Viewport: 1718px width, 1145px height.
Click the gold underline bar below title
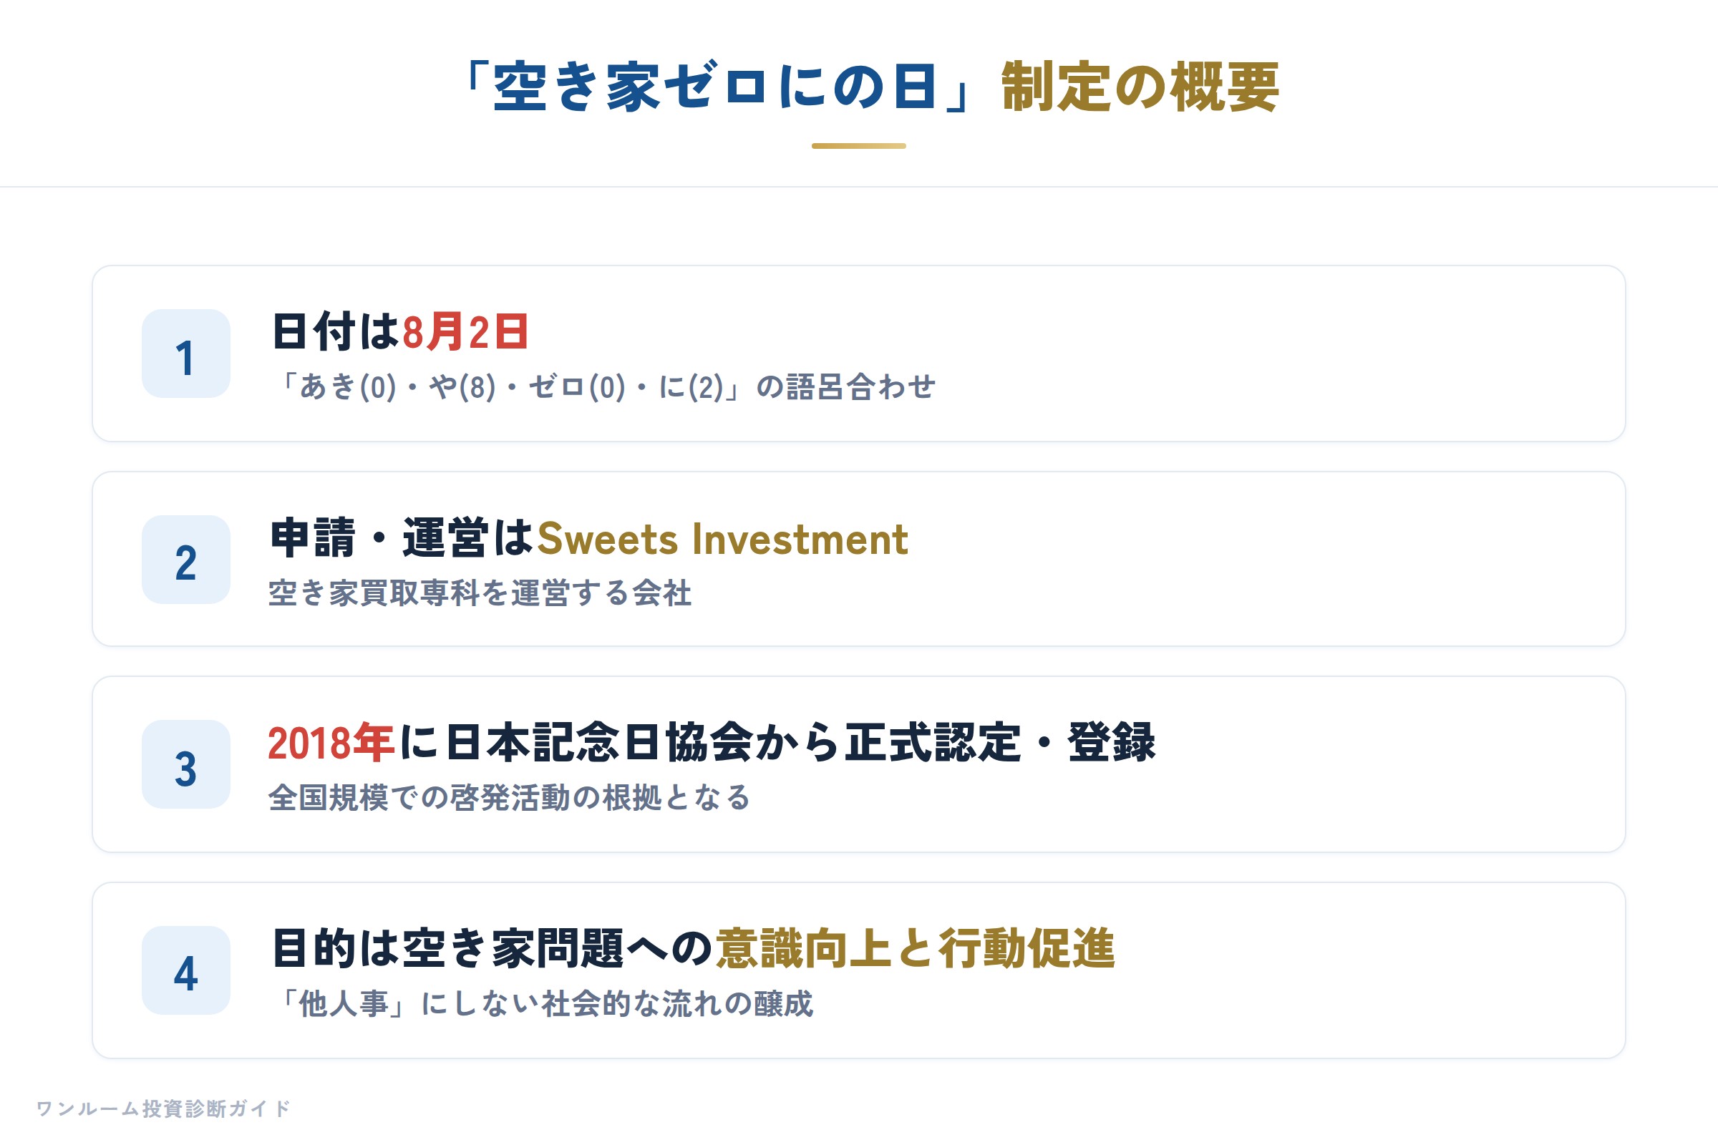(859, 146)
